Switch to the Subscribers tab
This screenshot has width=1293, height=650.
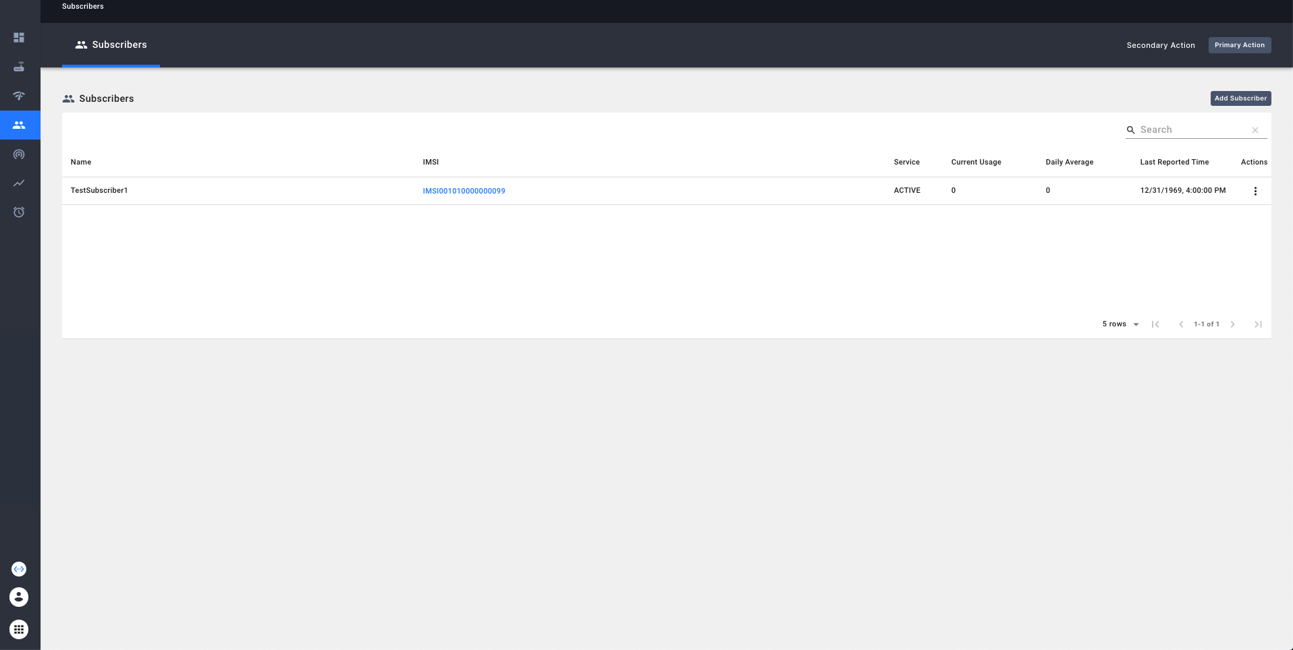click(111, 45)
